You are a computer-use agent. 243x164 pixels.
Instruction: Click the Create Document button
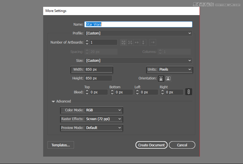pos(152,145)
